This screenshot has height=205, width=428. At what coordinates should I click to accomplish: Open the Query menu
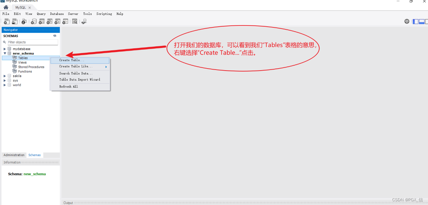point(41,14)
